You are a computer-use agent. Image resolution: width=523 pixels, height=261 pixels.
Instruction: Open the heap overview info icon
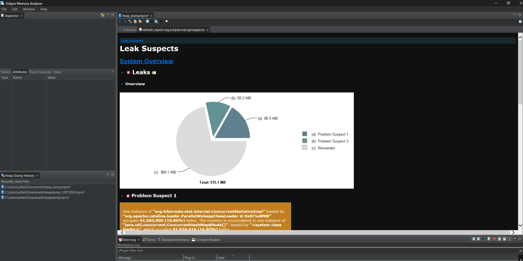120,21
